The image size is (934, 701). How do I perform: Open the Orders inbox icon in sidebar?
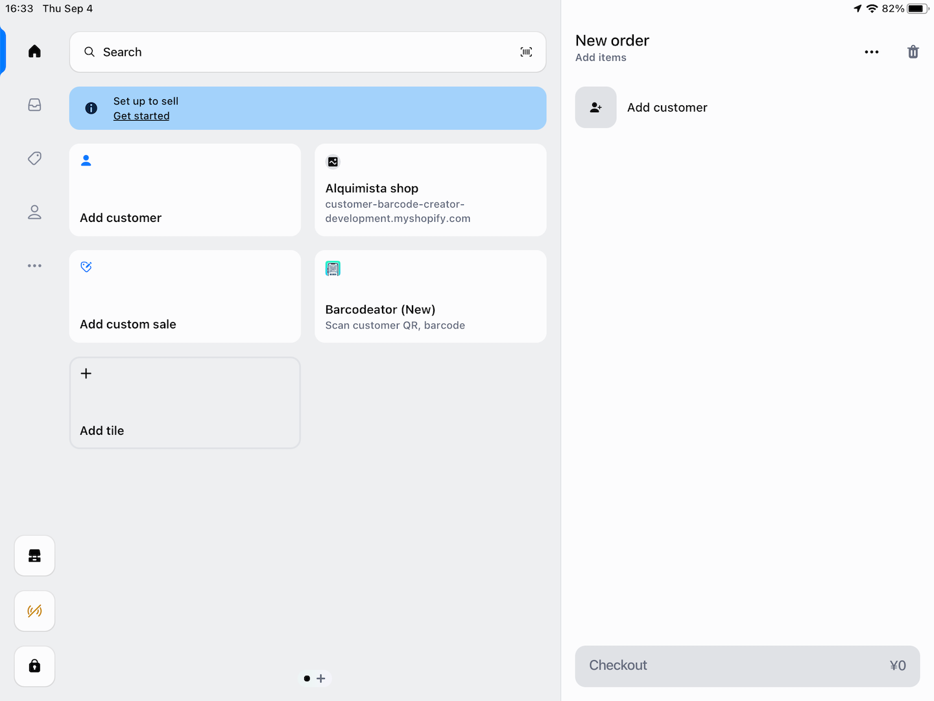point(35,105)
